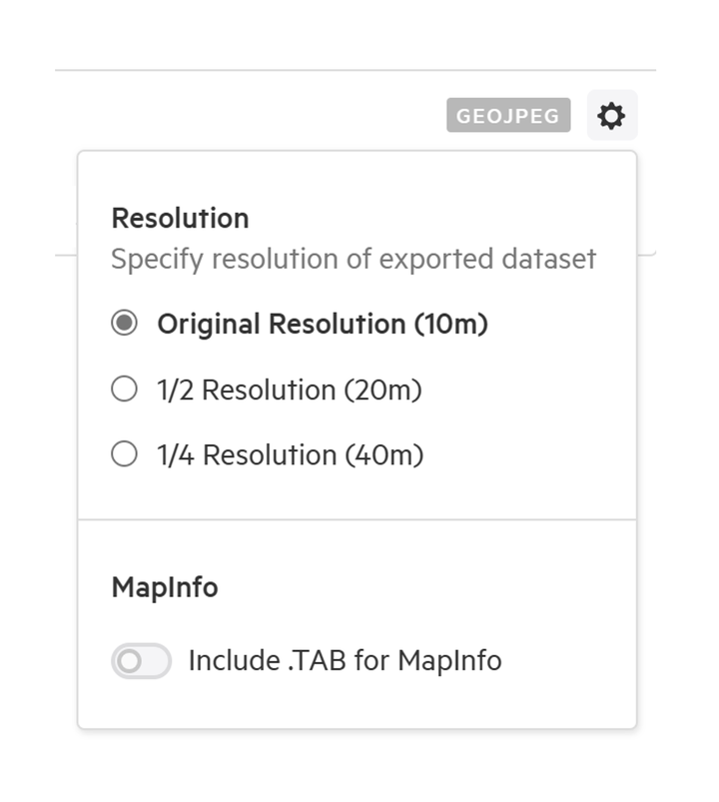Click the MapInfo section heading
The width and height of the screenshot is (719, 802).
click(165, 587)
